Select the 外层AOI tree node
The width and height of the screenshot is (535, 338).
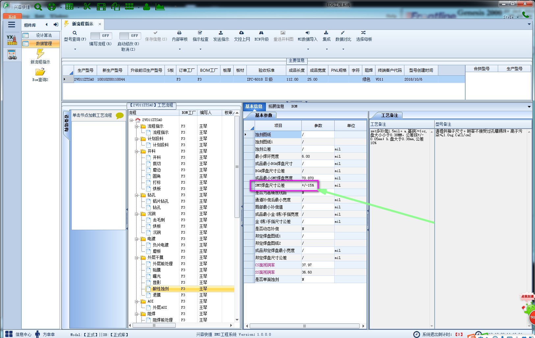point(160,308)
